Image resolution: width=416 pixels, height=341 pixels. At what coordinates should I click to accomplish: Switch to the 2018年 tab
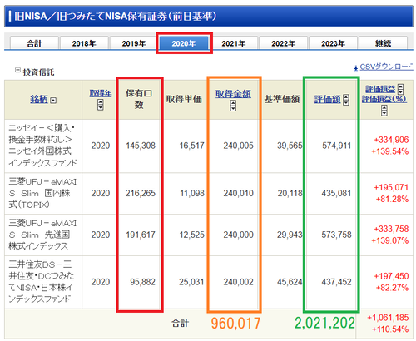84,43
